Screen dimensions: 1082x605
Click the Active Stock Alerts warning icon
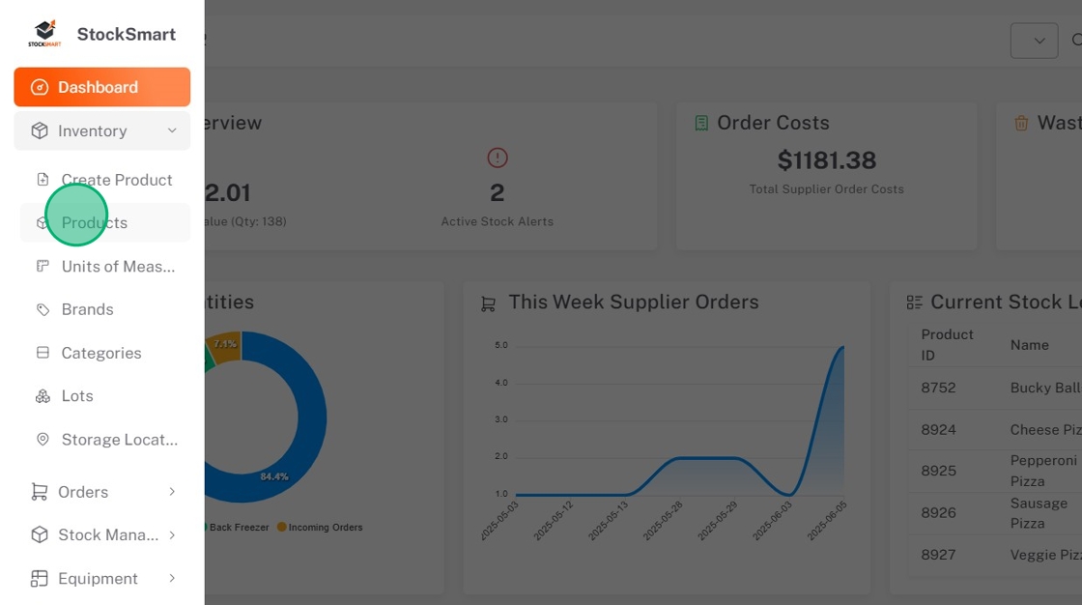[x=498, y=158]
